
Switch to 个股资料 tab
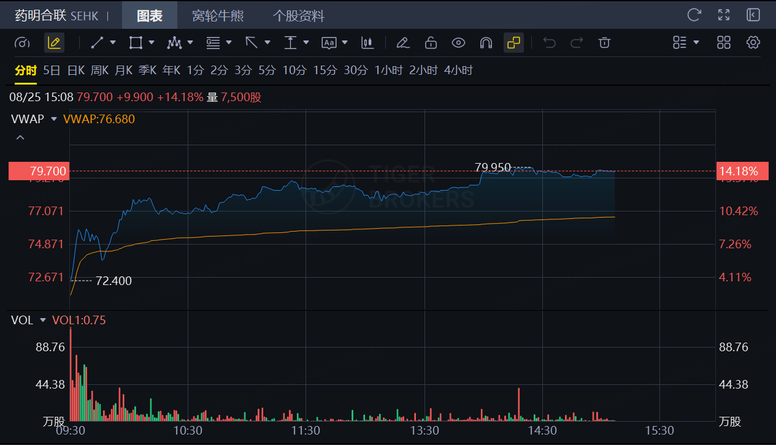click(x=299, y=15)
